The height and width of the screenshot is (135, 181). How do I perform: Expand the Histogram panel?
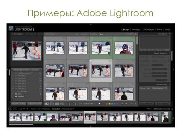coord(169,34)
